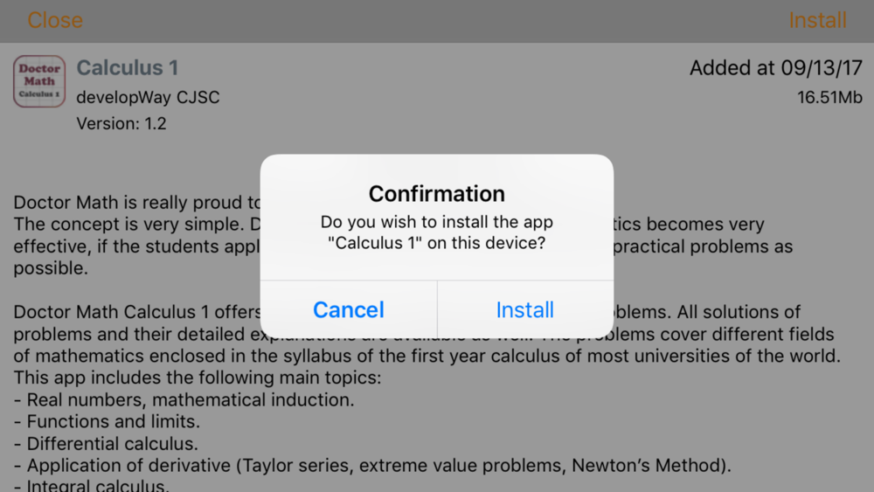Click the "Do you wish to install" message

(436, 232)
